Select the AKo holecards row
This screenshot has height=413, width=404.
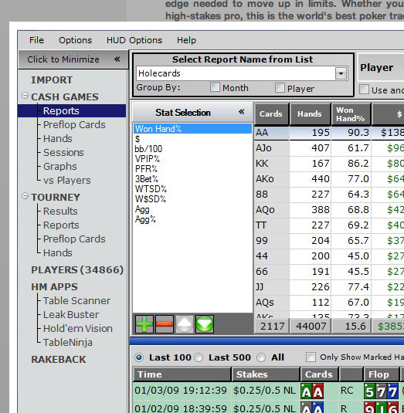tap(329, 179)
